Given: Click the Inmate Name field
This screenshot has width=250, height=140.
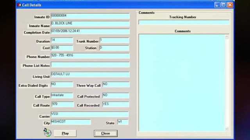Looking at the screenshot, I should [90, 24].
